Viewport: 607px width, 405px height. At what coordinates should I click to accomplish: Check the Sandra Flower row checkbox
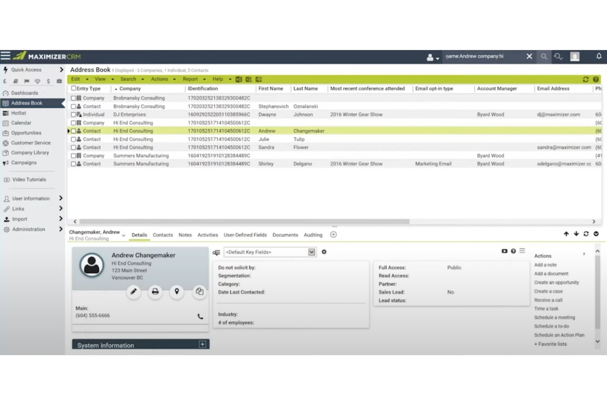click(73, 147)
